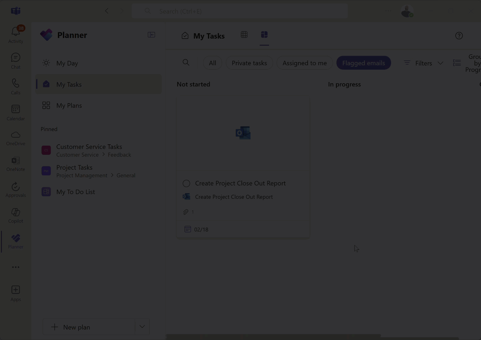This screenshot has width=481, height=340.
Task: Expand the New plan dropdown arrow
Action: 142,327
